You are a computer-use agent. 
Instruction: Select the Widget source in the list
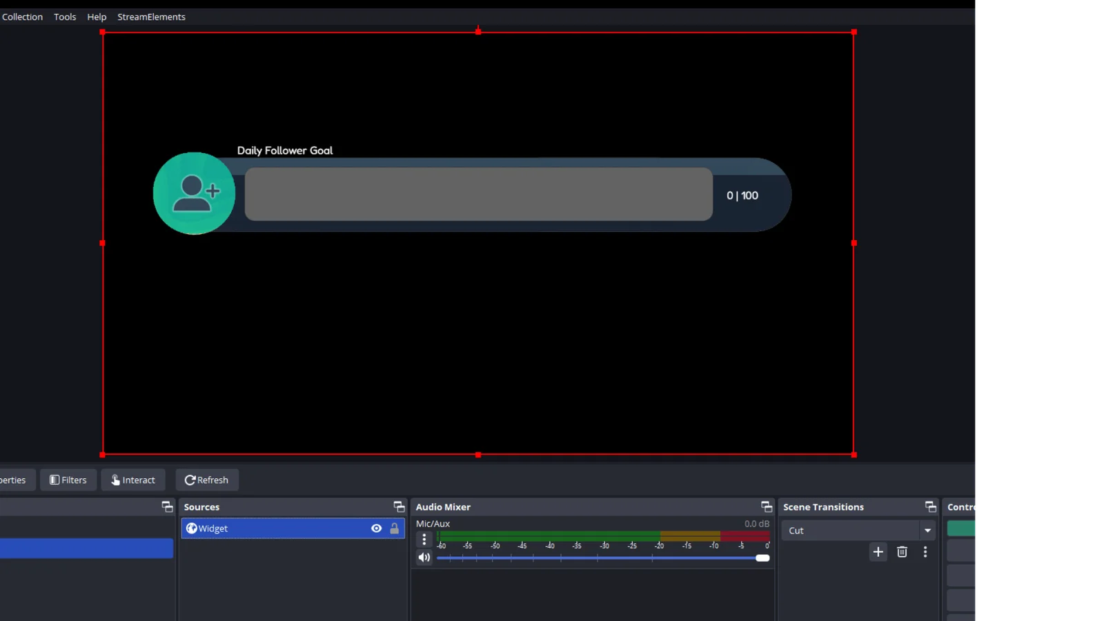click(x=276, y=529)
